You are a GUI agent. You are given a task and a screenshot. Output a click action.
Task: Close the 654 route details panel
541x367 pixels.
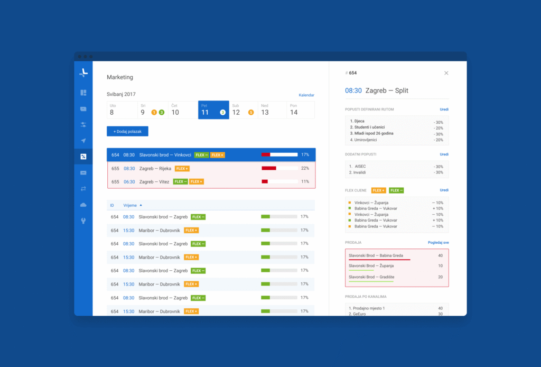point(446,73)
